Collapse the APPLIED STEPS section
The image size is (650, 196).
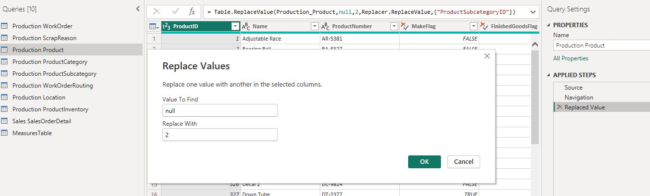point(549,75)
